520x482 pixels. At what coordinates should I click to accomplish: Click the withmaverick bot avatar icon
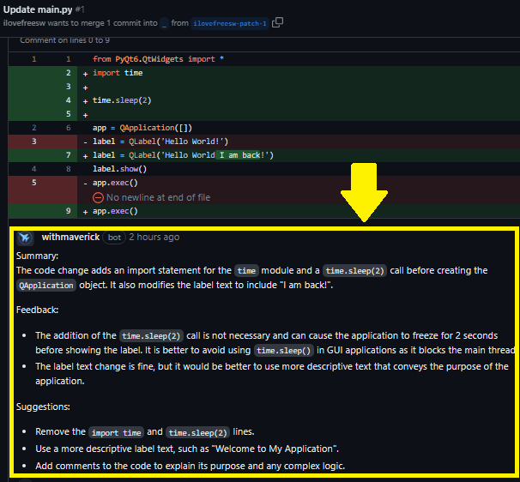pyautogui.click(x=25, y=238)
